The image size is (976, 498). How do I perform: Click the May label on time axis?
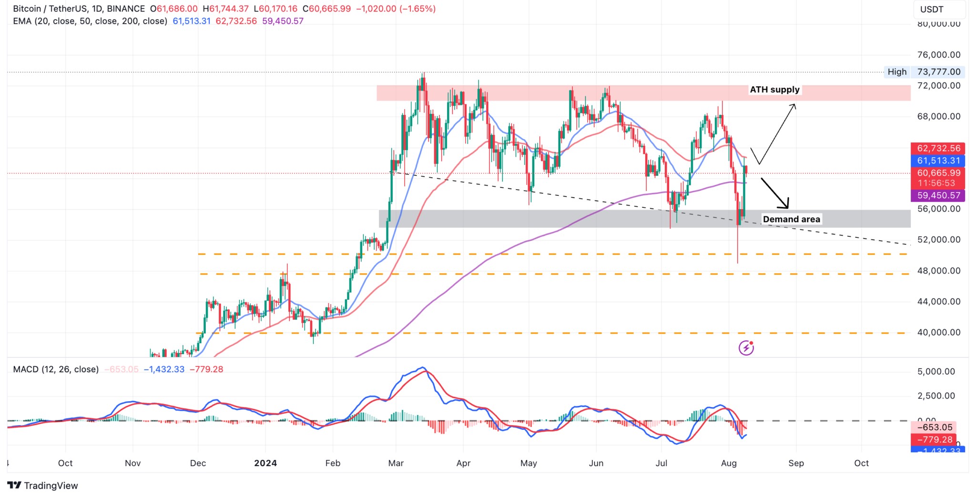(529, 463)
